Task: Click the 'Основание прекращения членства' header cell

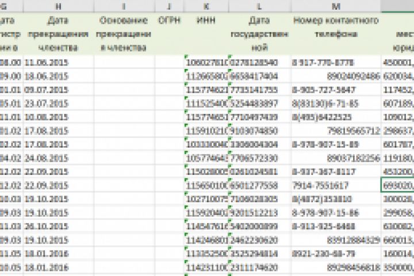Action: (x=124, y=34)
